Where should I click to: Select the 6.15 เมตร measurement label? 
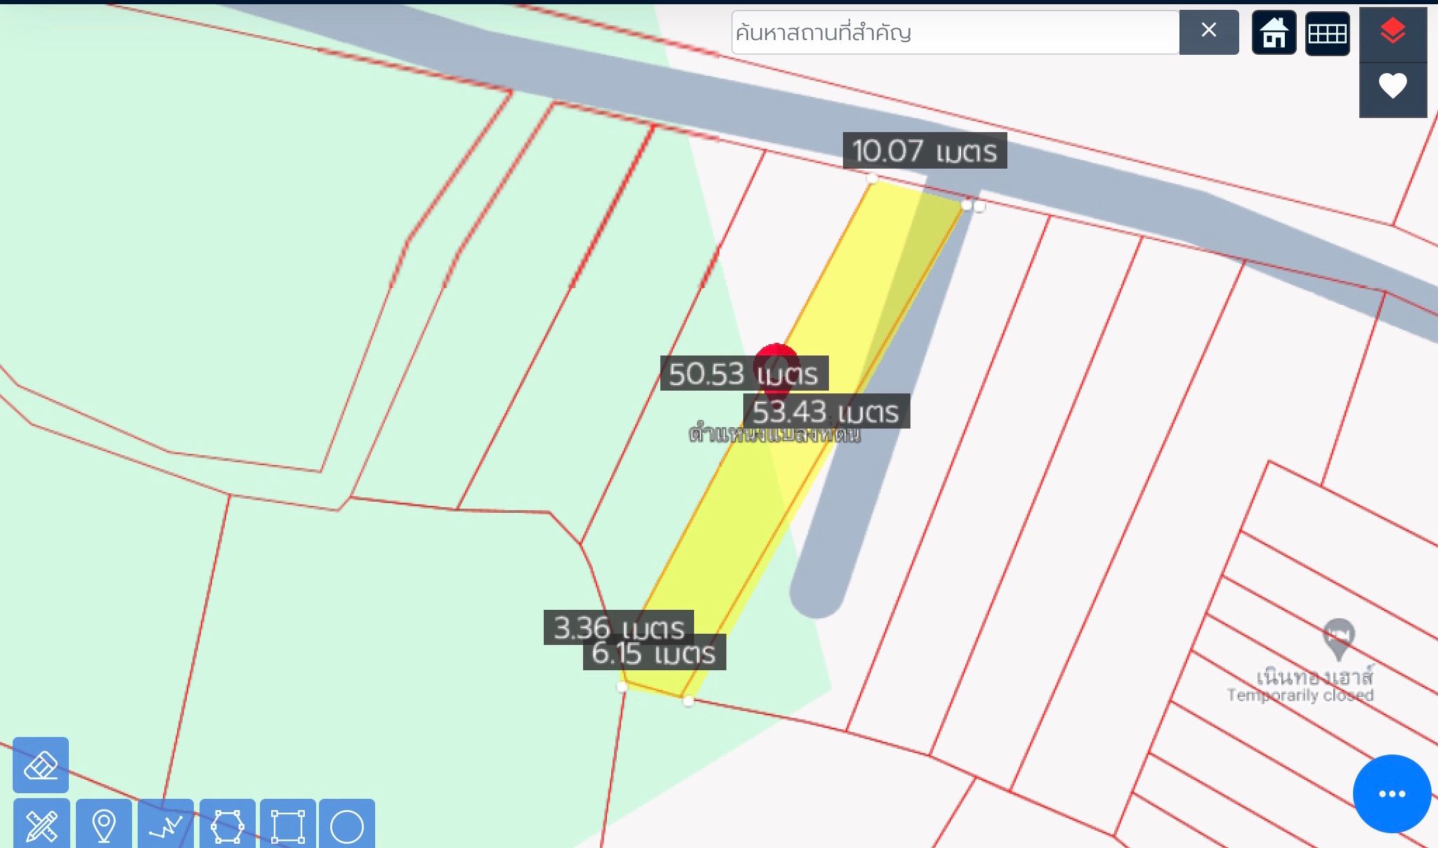[x=654, y=653]
